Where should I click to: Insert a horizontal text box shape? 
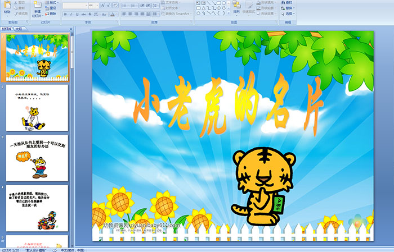[x=198, y=3]
